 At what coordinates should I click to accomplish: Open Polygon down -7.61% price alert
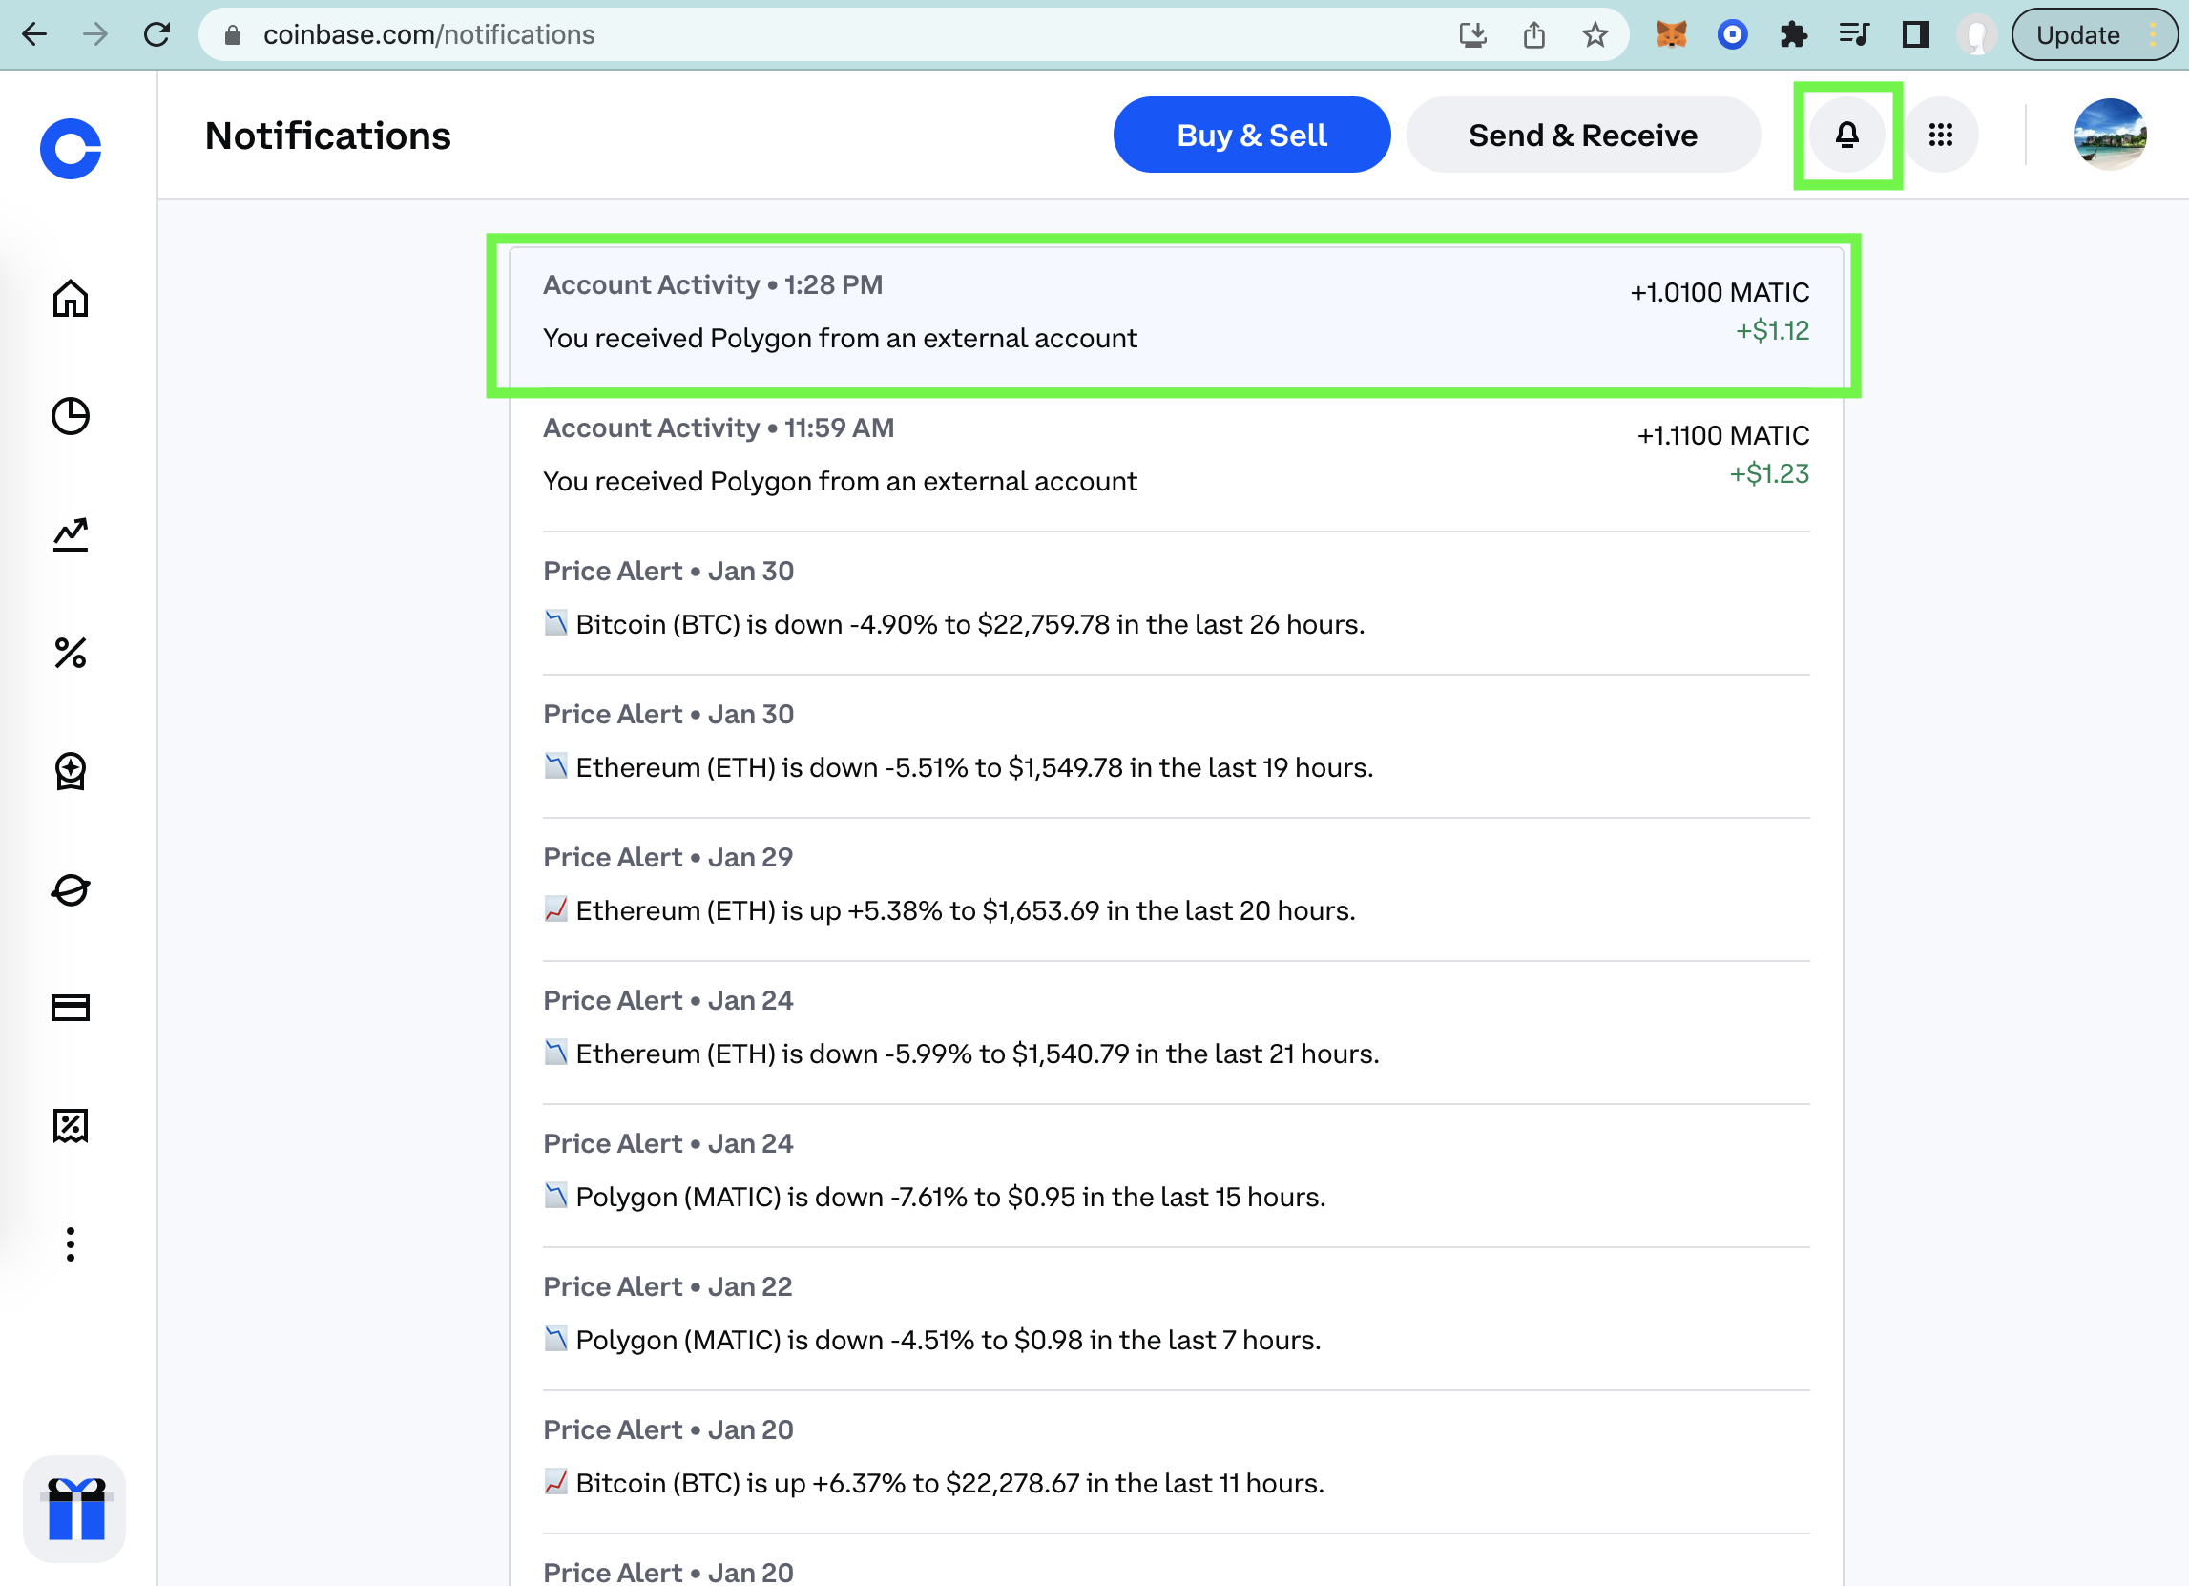click(x=1176, y=1174)
